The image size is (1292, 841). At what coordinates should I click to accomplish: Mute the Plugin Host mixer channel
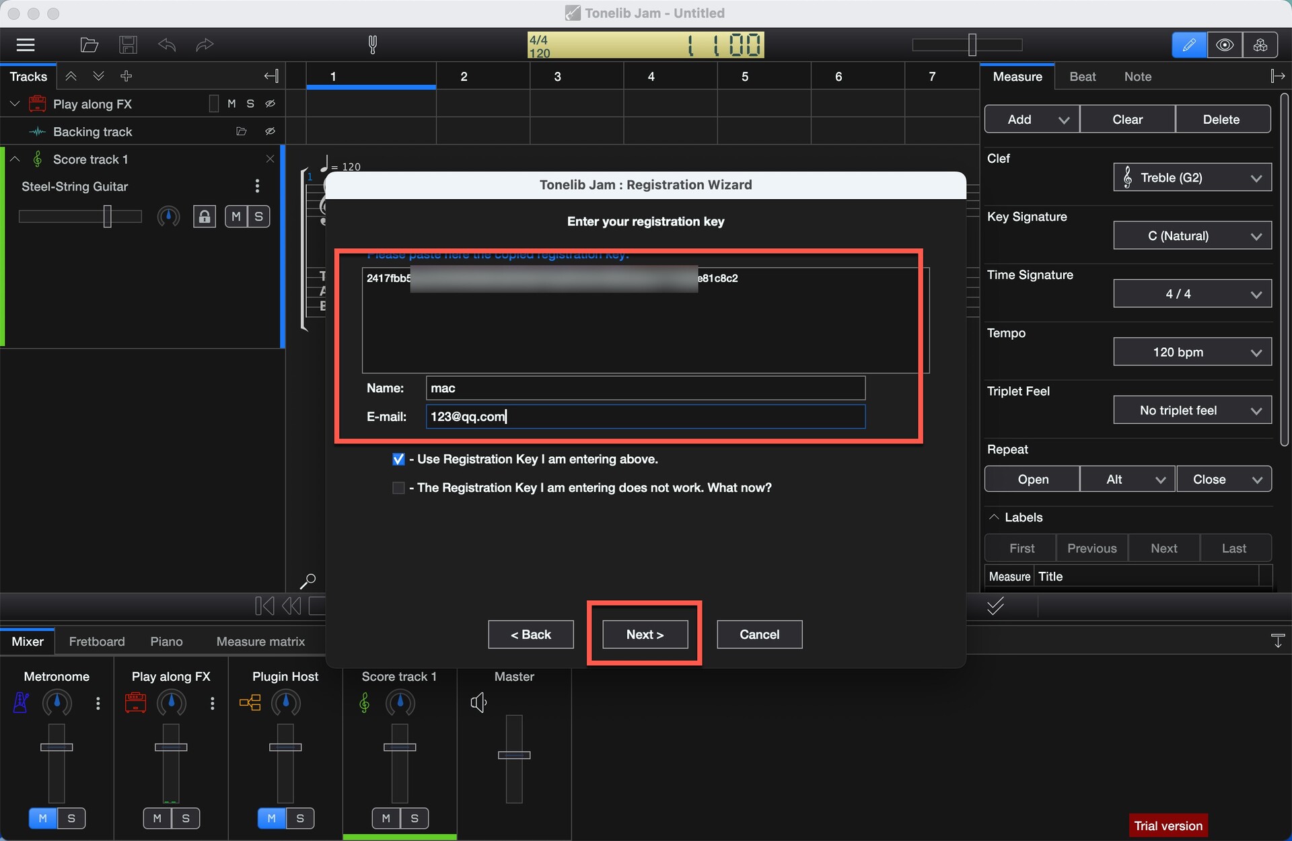click(272, 818)
